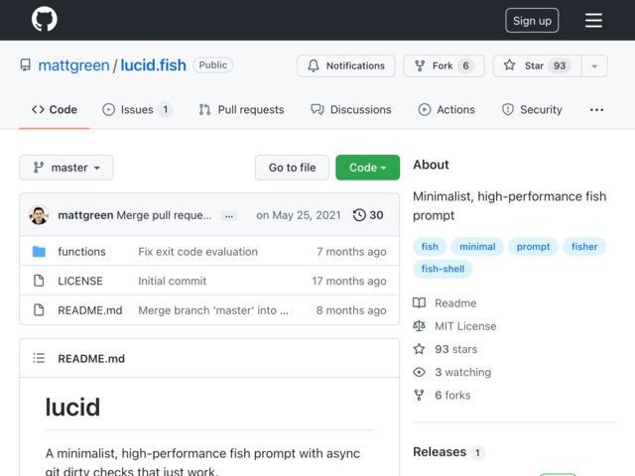Switch to the Actions tab
Viewport: 635px width, 476px height.
446,110
